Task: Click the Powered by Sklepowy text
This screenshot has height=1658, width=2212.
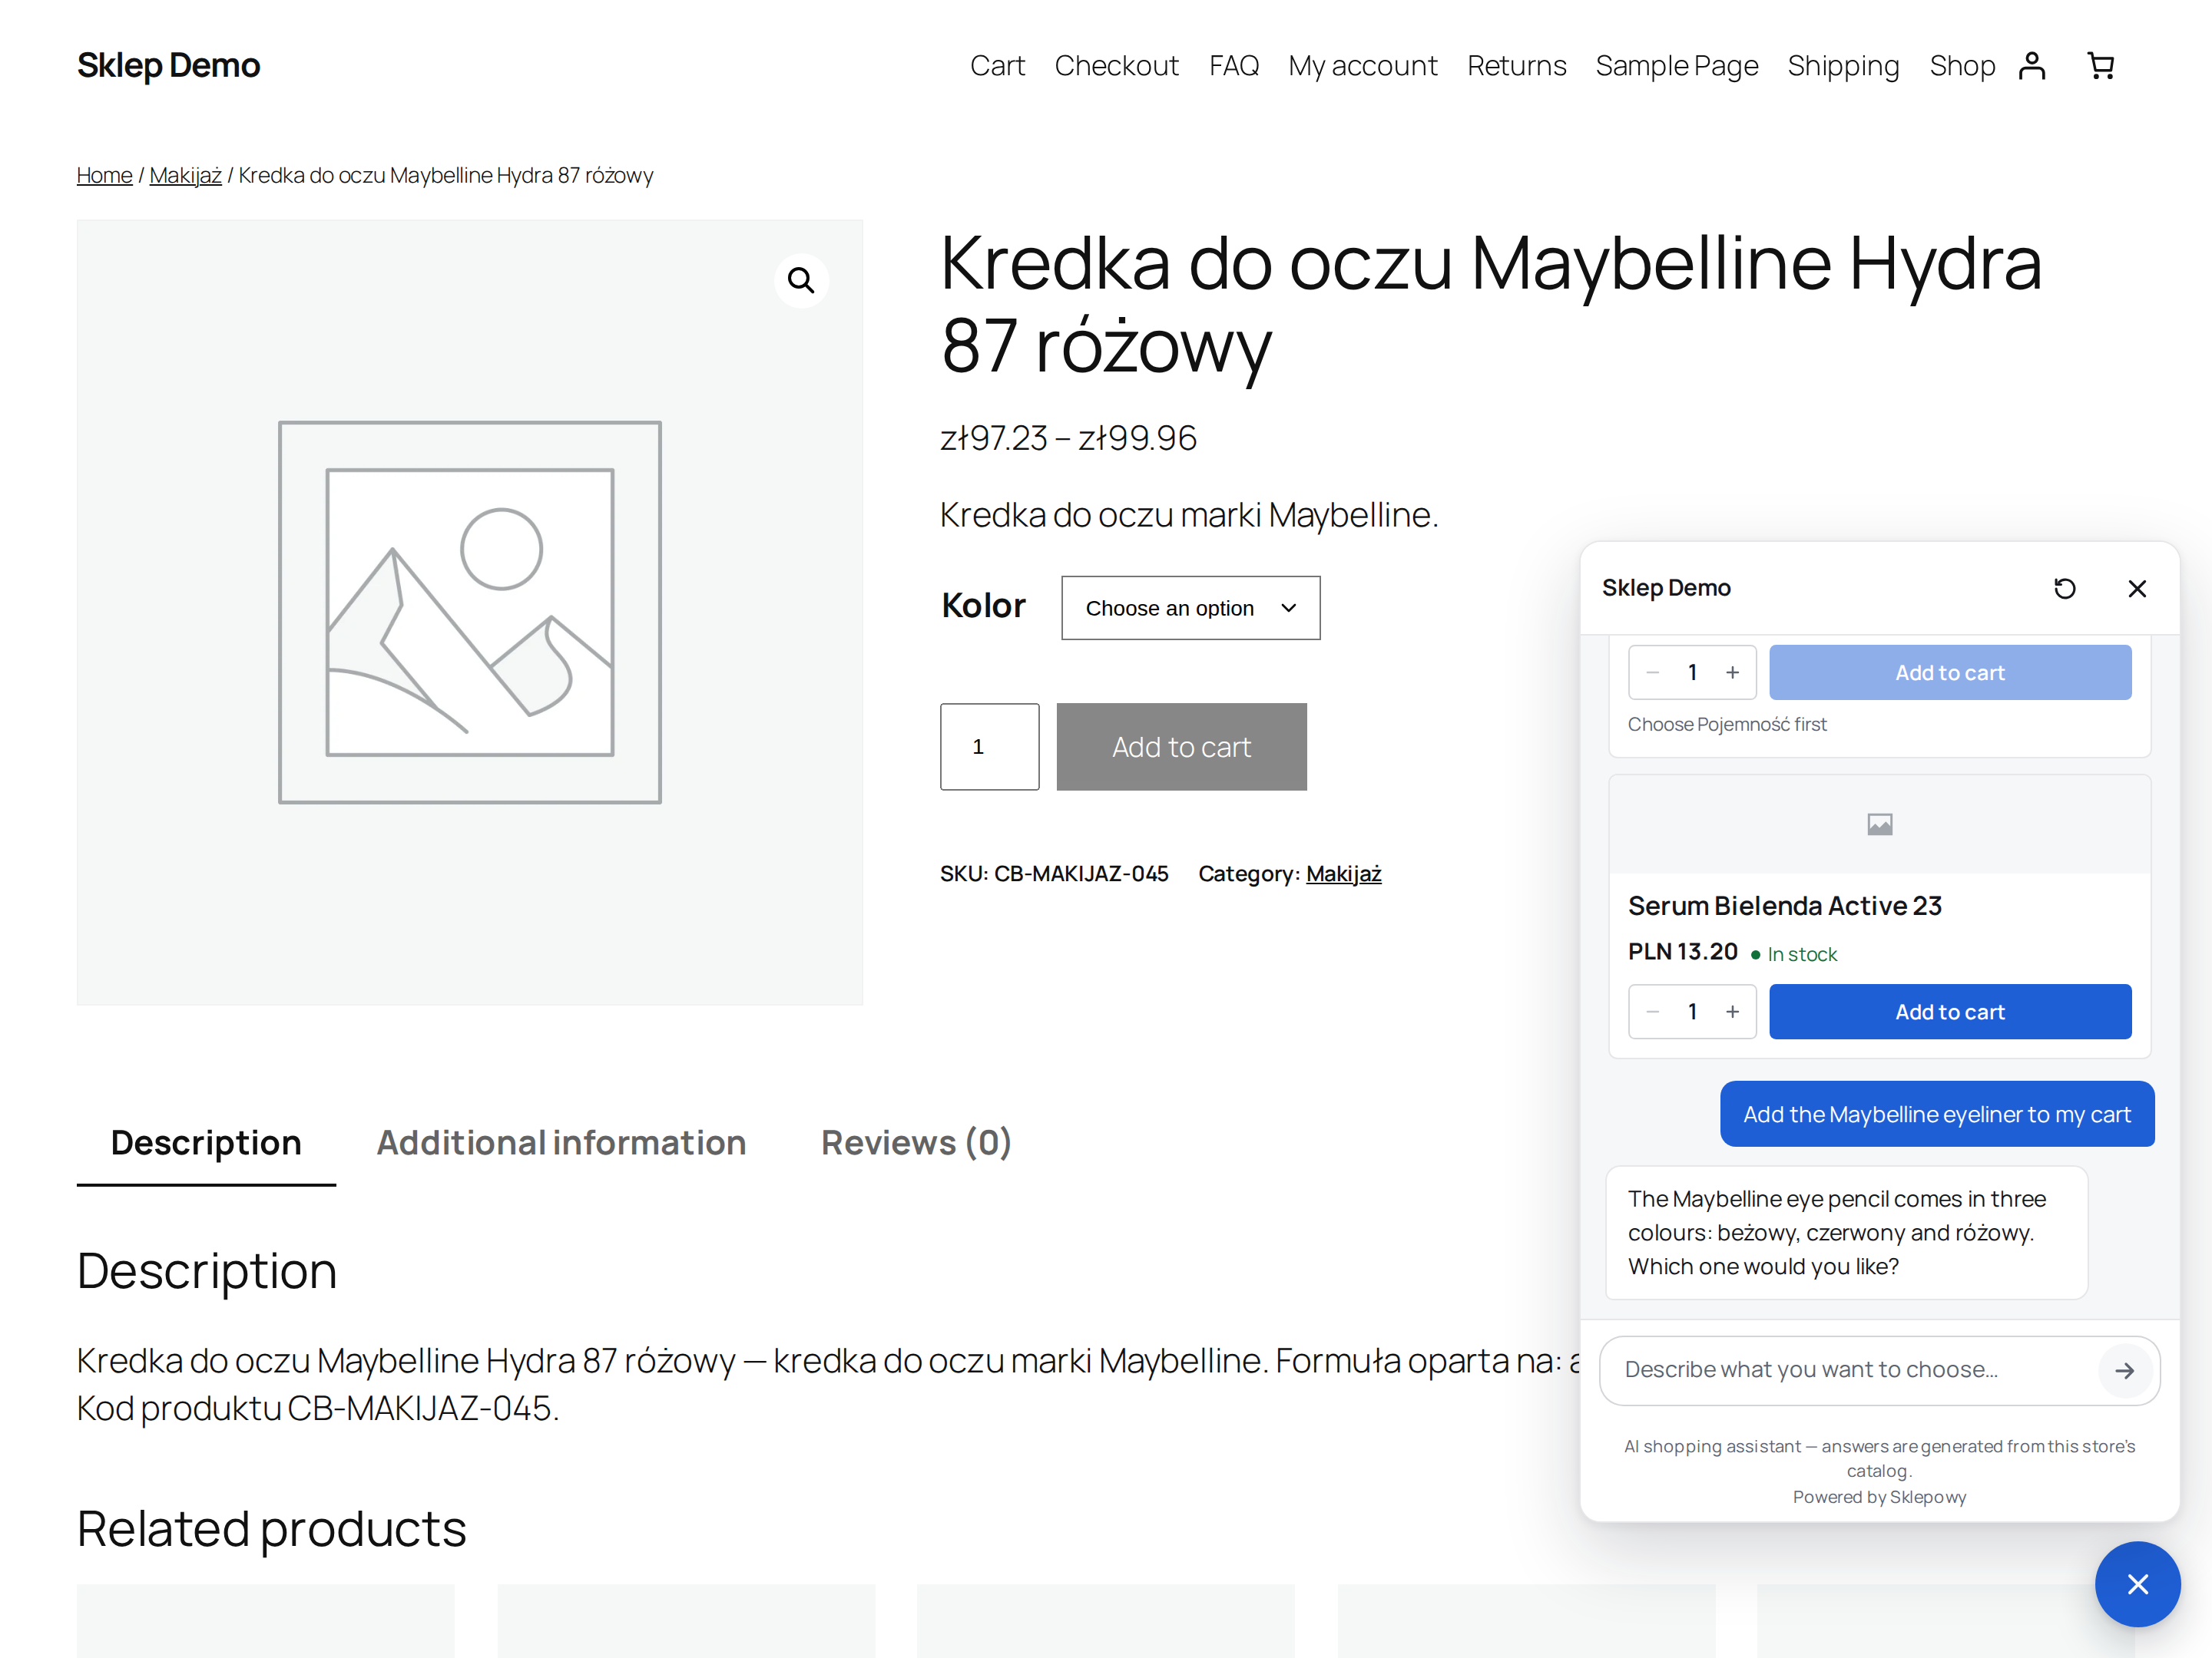Action: [1879, 1497]
